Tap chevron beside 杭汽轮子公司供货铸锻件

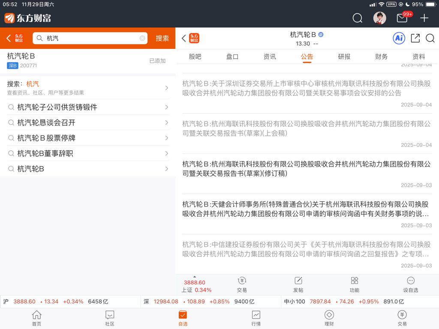click(x=167, y=107)
